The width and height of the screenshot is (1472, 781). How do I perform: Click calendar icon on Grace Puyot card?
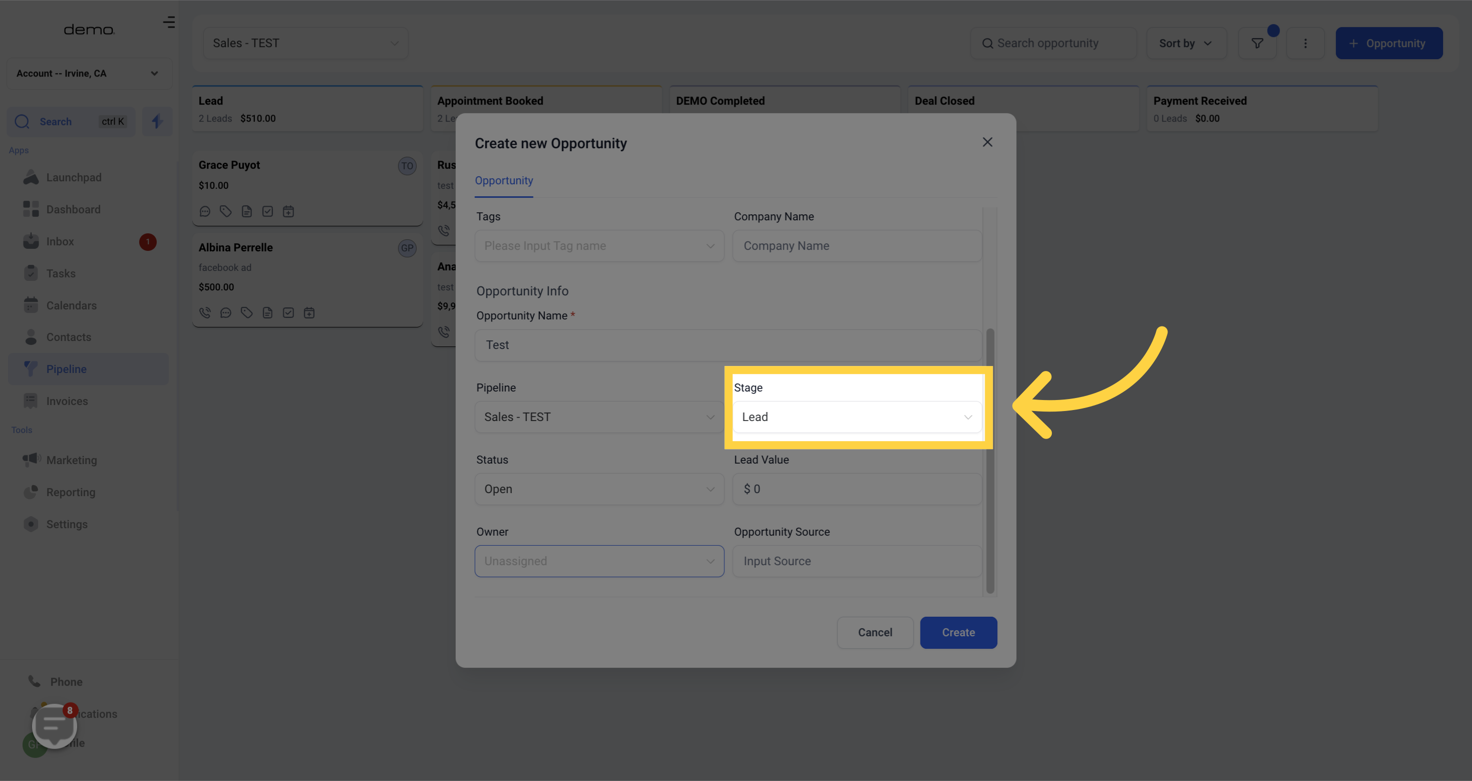(288, 211)
